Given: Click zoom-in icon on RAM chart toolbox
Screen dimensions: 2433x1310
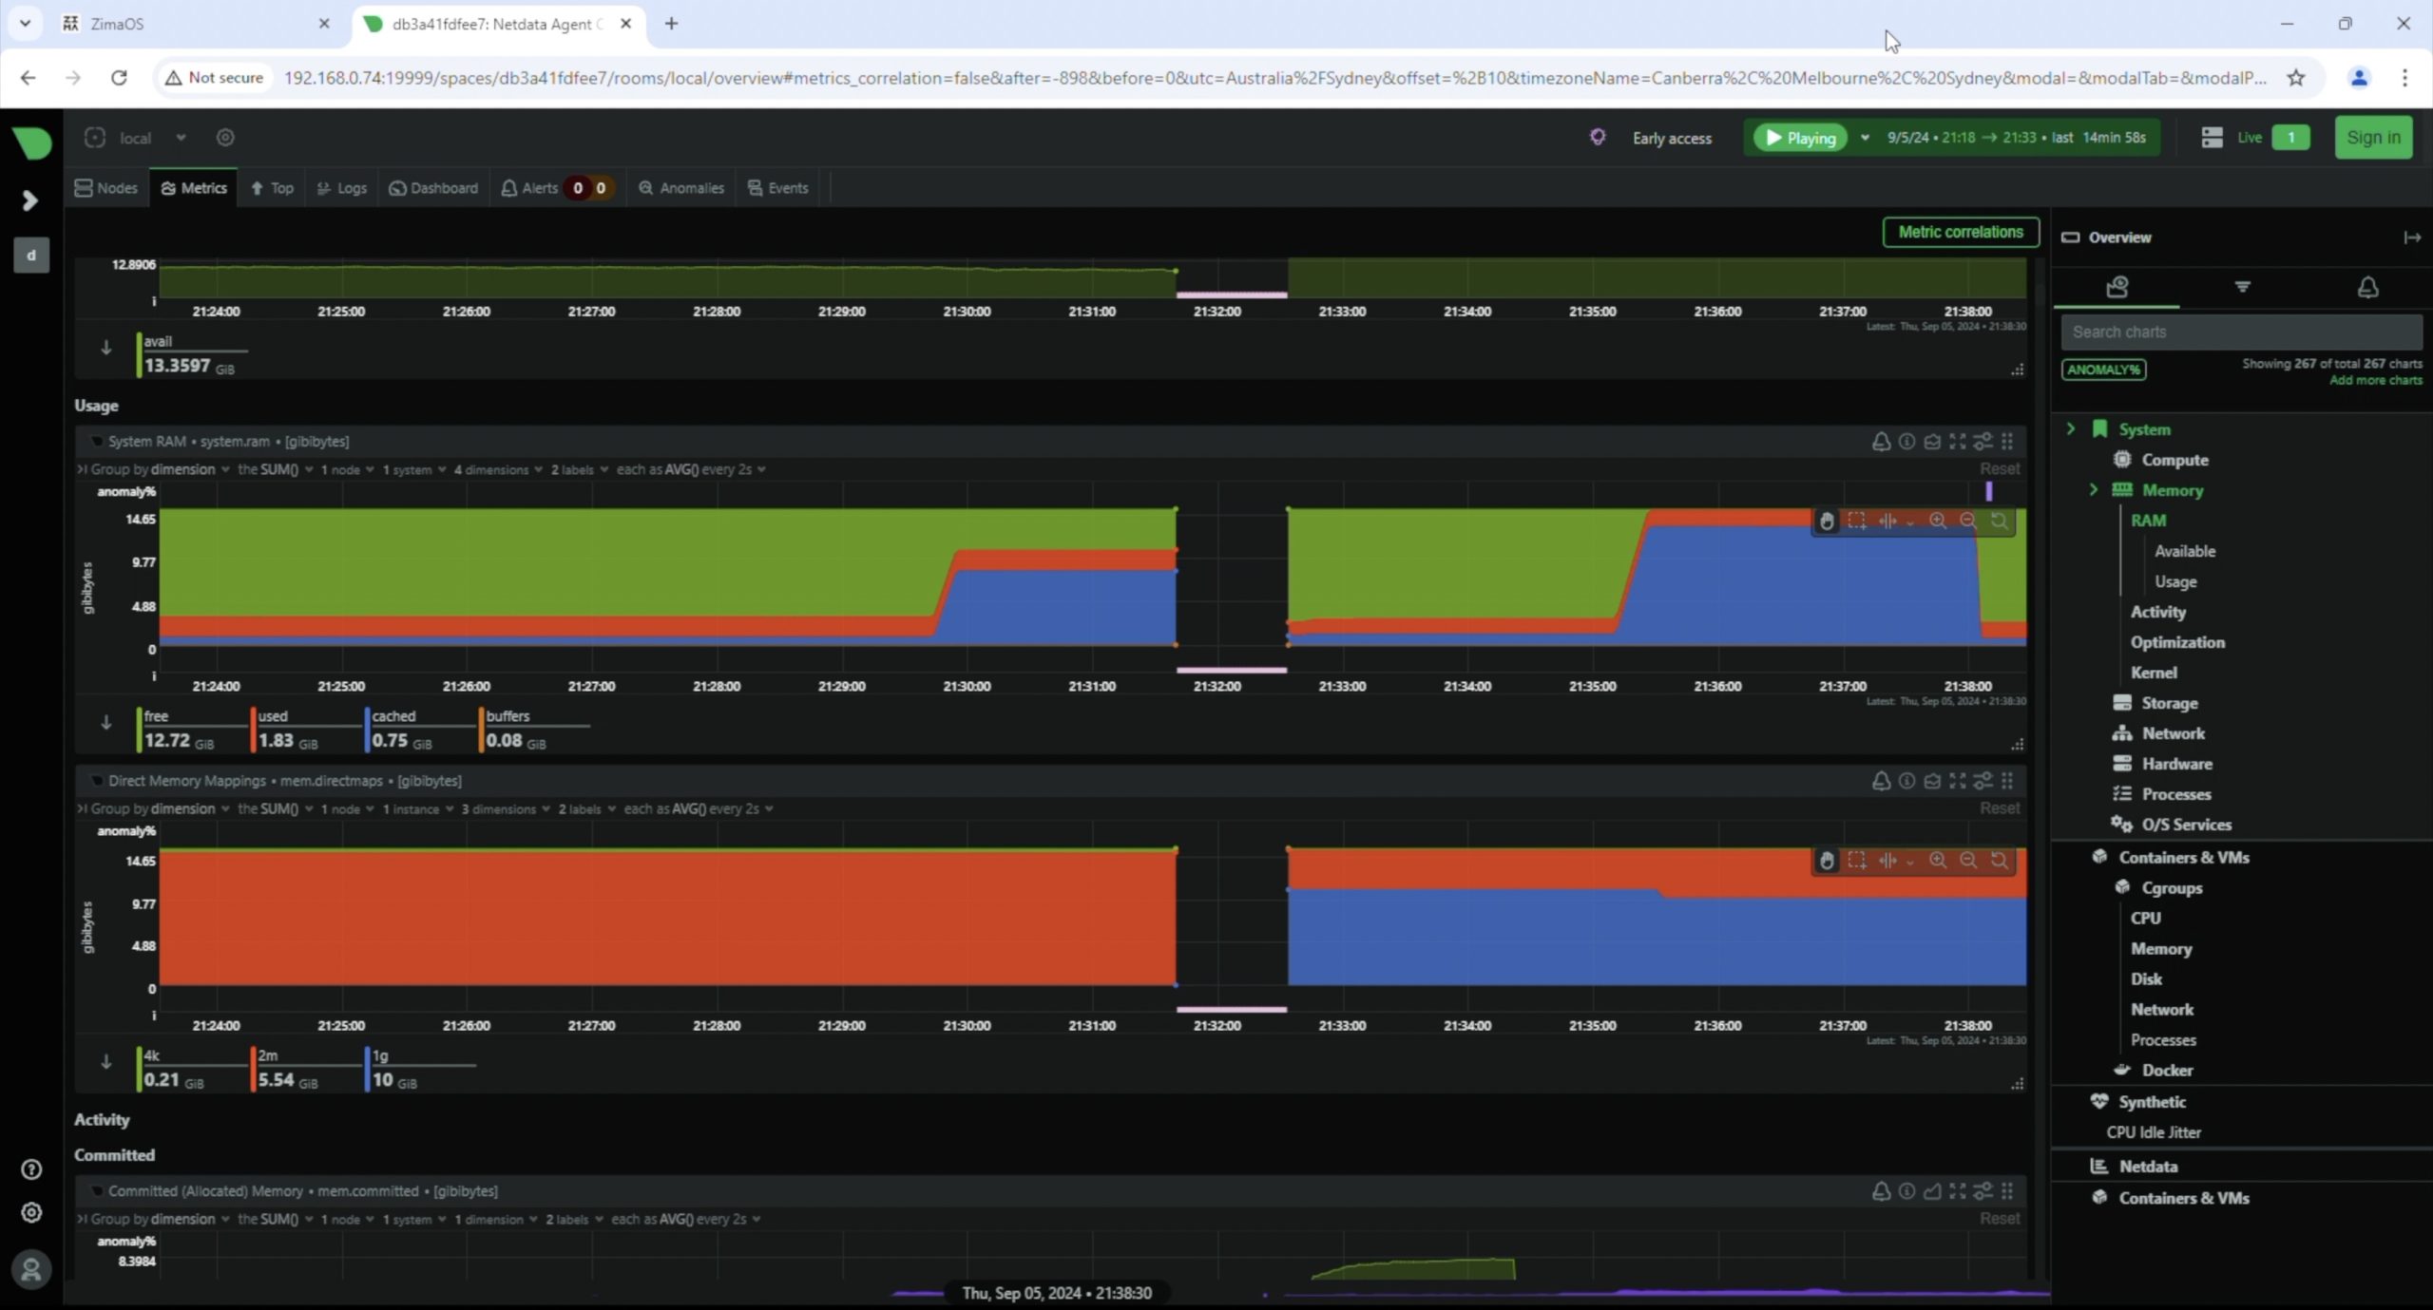Looking at the screenshot, I should (x=1937, y=521).
